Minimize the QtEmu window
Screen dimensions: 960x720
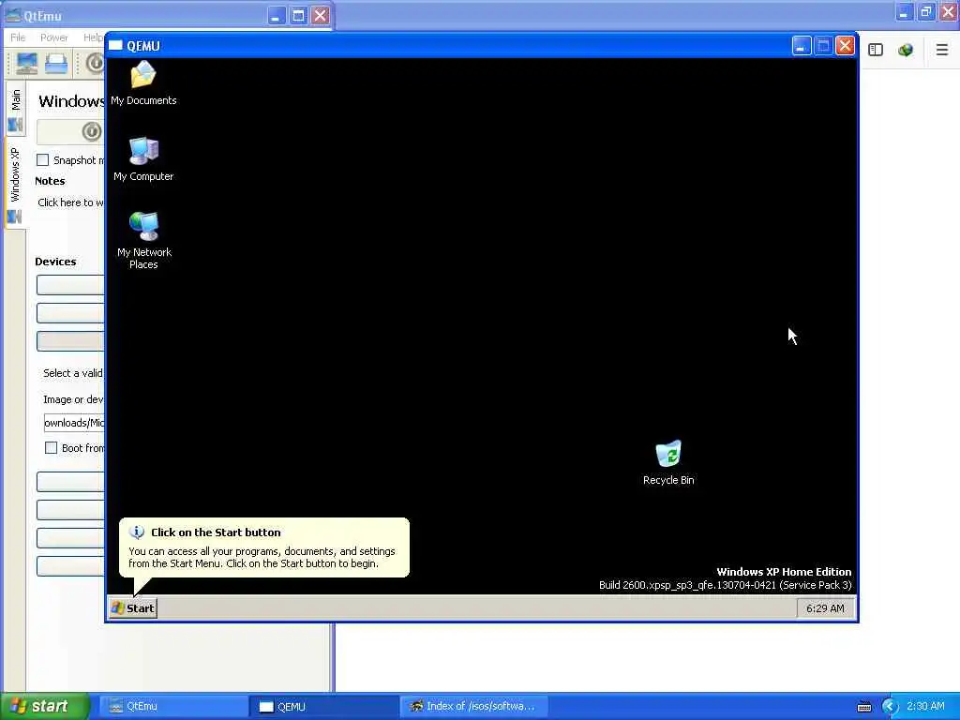point(277,15)
